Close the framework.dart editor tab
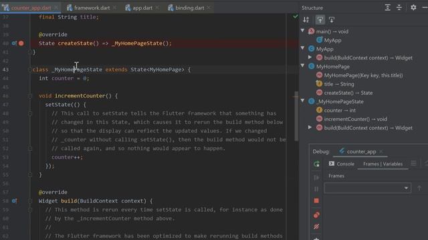Image resolution: width=428 pixels, height=240 pixels. click(x=114, y=8)
